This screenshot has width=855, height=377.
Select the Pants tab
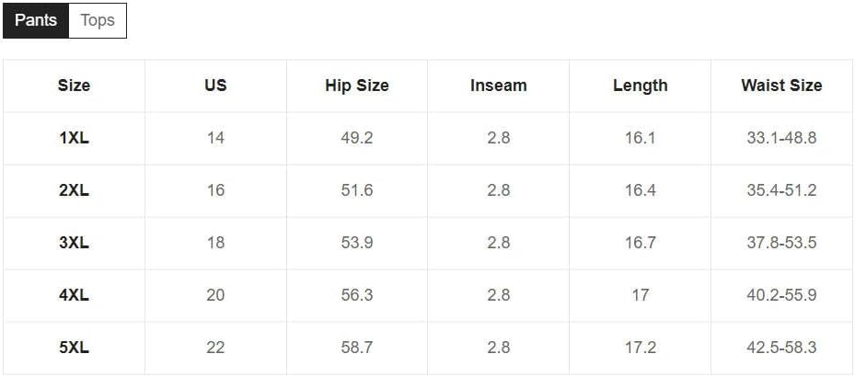pos(36,21)
